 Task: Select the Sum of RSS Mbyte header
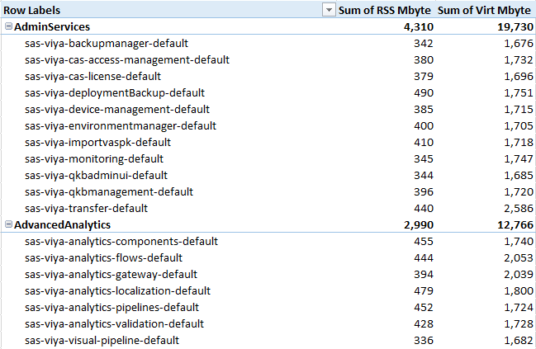point(385,10)
